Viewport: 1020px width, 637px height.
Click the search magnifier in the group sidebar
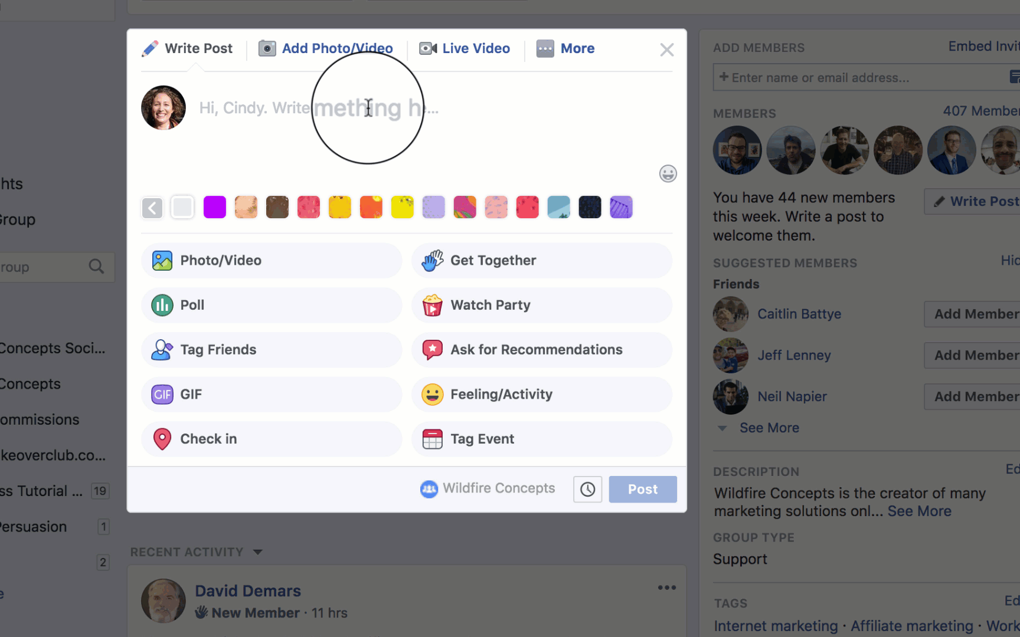point(96,267)
